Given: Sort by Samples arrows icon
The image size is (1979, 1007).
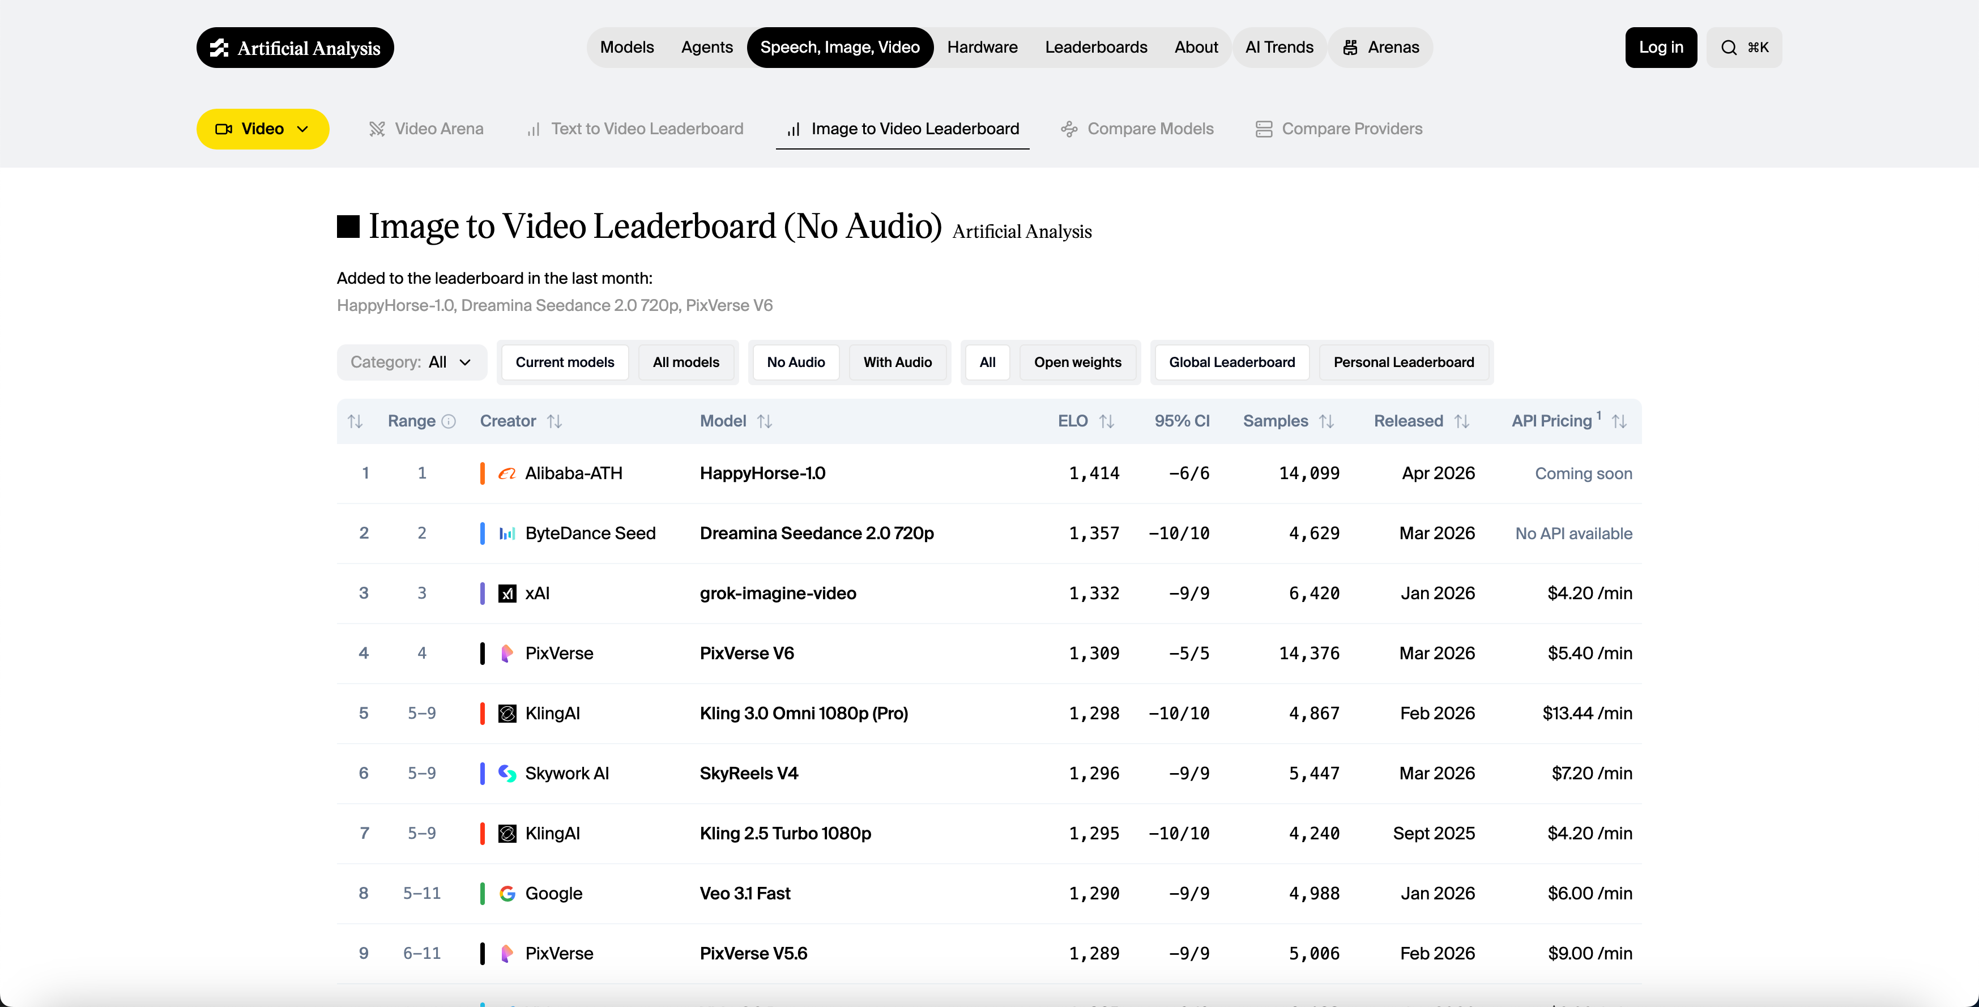Looking at the screenshot, I should click(x=1327, y=421).
